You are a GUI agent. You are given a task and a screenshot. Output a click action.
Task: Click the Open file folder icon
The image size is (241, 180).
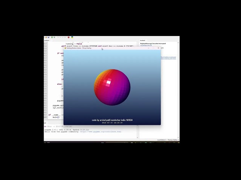pos(46,37)
